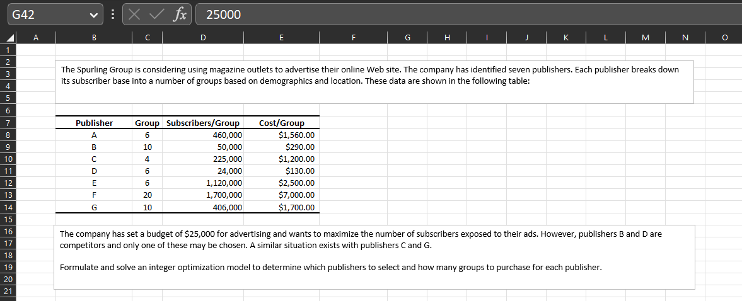This screenshot has width=742, height=301.
Task: Select the cell with 1,120,000 subscribers
Action: [x=203, y=183]
